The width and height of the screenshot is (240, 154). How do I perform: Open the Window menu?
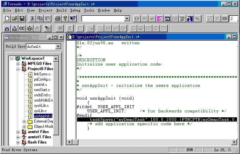(104, 10)
